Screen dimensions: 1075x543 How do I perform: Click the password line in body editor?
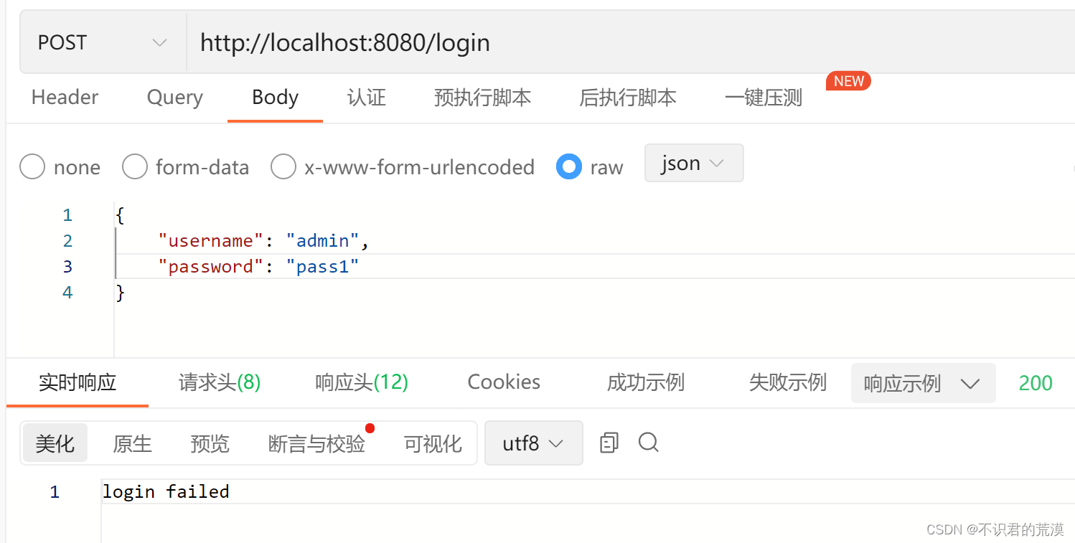tap(595, 267)
